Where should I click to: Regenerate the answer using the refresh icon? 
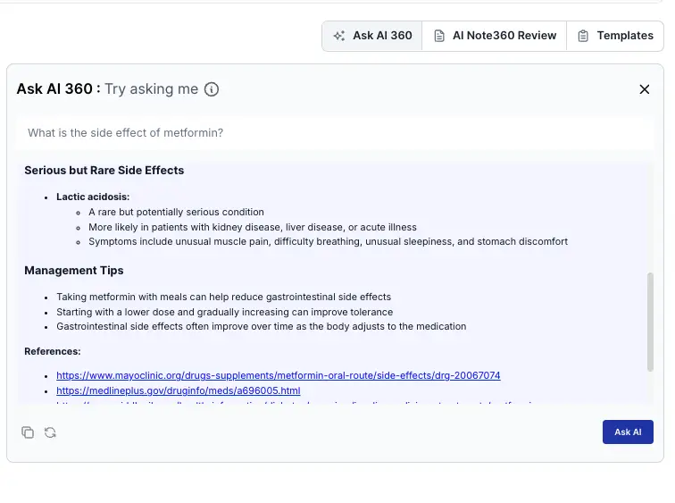[50, 432]
